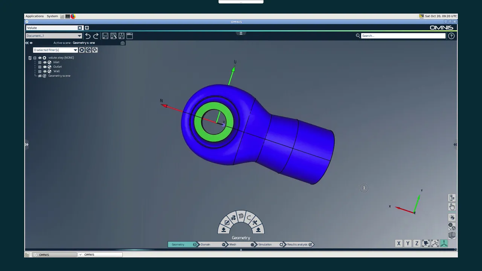The height and width of the screenshot is (271, 482).
Task: Click the save-as floppy icon with pencil
Action: point(113,36)
